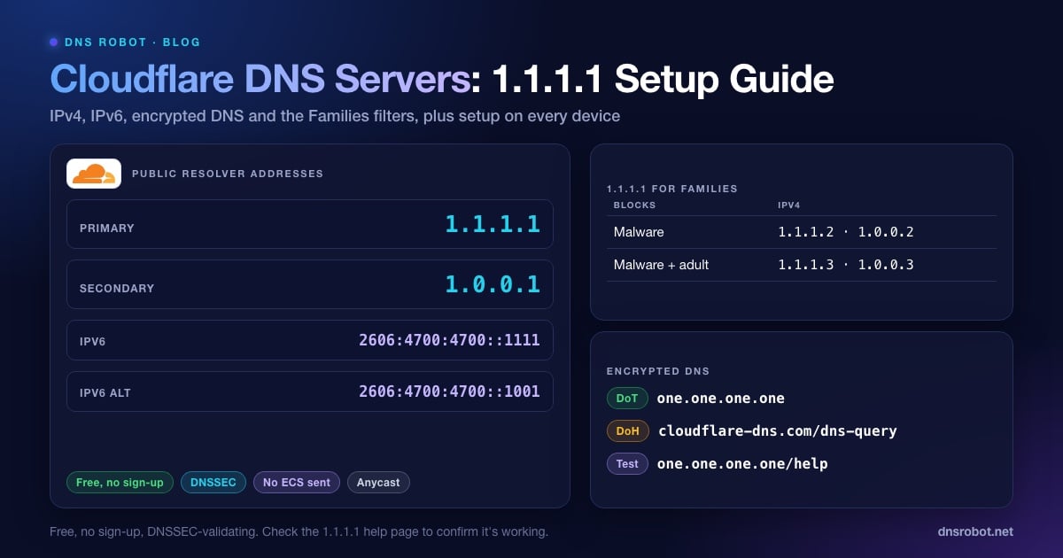
Task: Click the Malware row label
Action: [639, 232]
